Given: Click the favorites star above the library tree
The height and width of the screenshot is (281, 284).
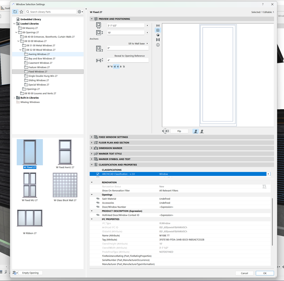Looking at the screenshot, I should coord(21,12).
